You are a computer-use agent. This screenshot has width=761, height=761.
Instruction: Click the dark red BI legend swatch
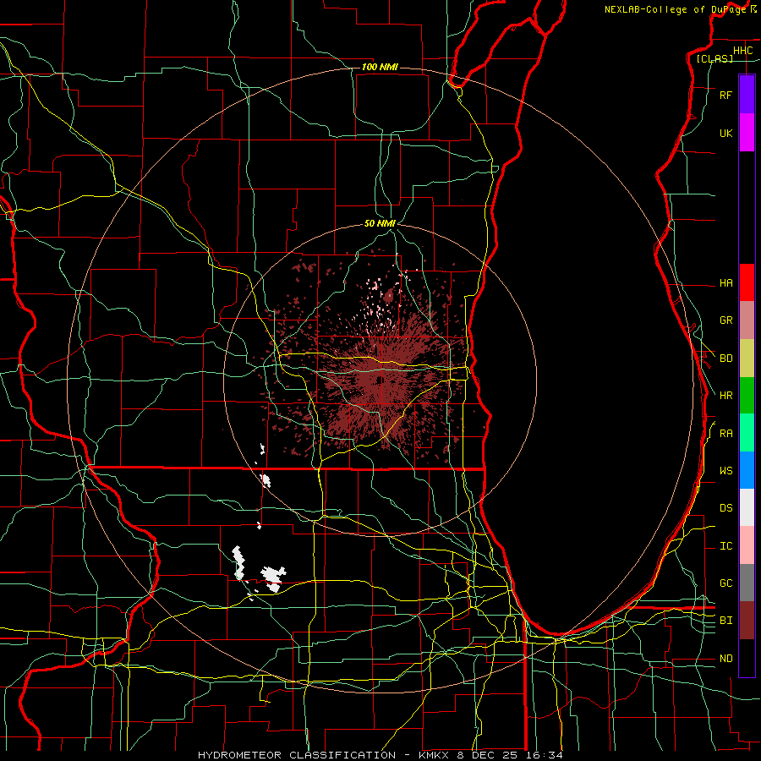[x=747, y=621]
